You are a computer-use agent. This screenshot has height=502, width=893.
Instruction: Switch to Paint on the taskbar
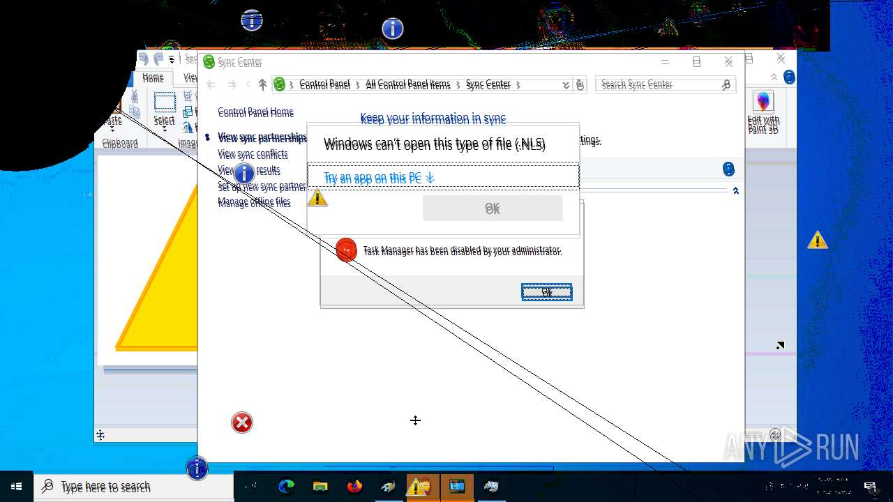(389, 487)
